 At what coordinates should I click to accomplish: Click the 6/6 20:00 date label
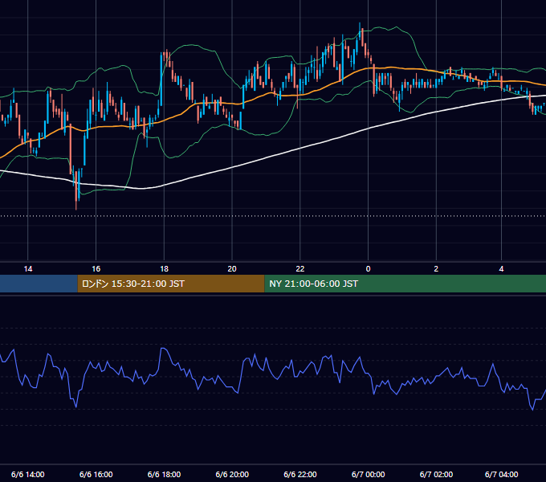coord(232,474)
